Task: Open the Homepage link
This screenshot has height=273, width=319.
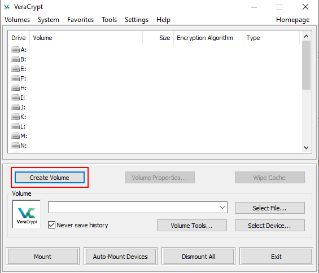Action: click(x=293, y=20)
